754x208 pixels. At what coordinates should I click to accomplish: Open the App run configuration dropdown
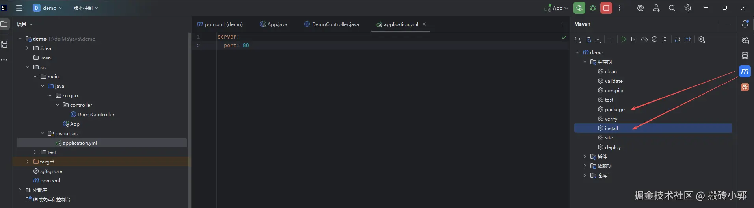point(556,8)
